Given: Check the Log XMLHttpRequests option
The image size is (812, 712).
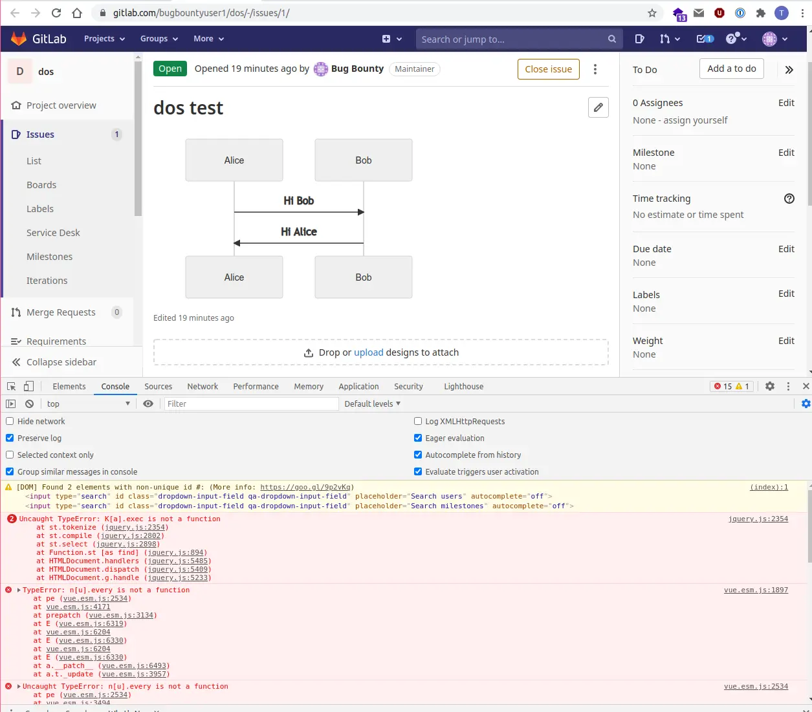Looking at the screenshot, I should tap(418, 421).
